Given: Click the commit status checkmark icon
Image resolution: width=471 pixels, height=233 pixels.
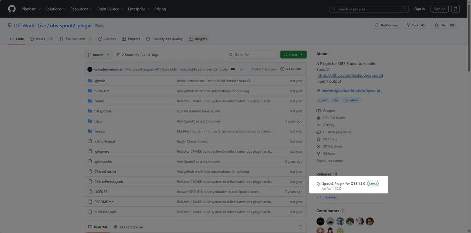Looking at the screenshot, I should click(242, 69).
